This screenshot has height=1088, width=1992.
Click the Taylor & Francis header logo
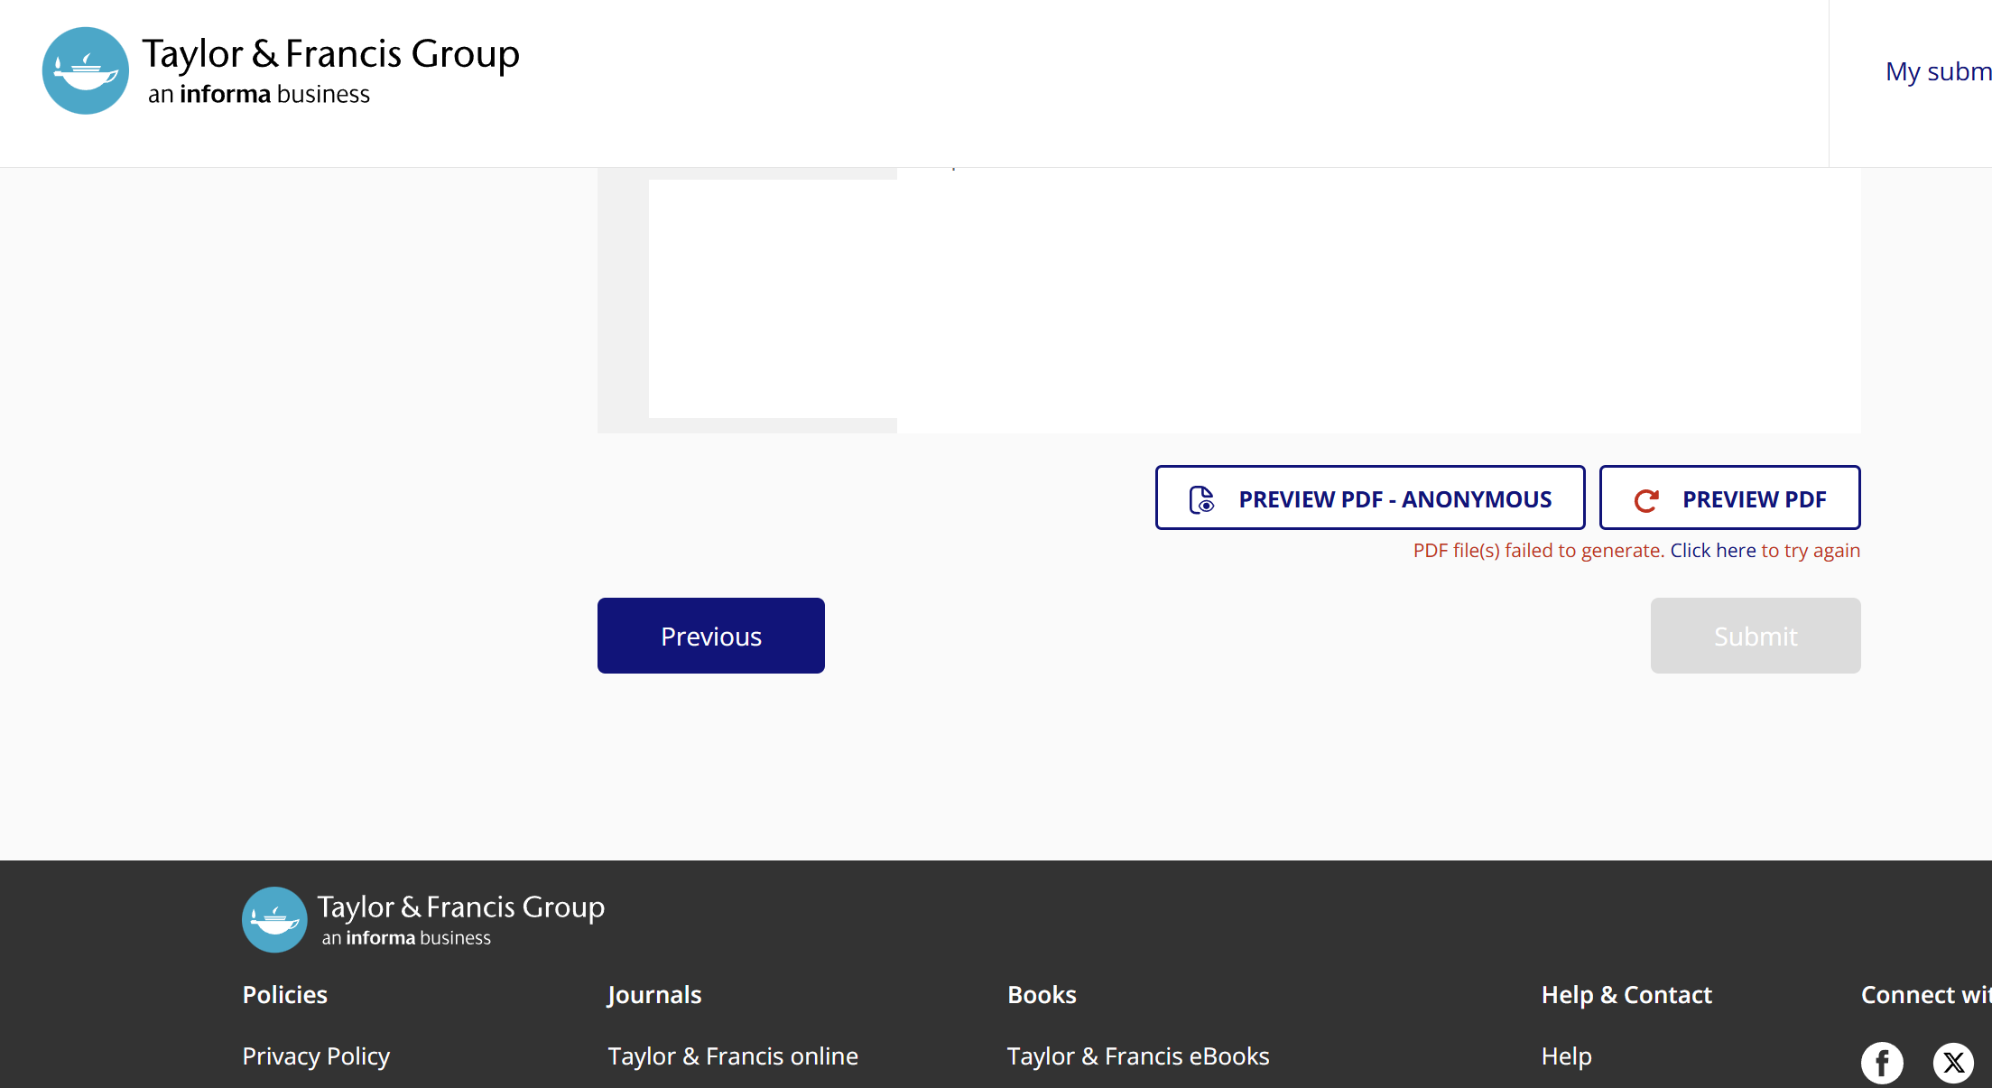[86, 70]
